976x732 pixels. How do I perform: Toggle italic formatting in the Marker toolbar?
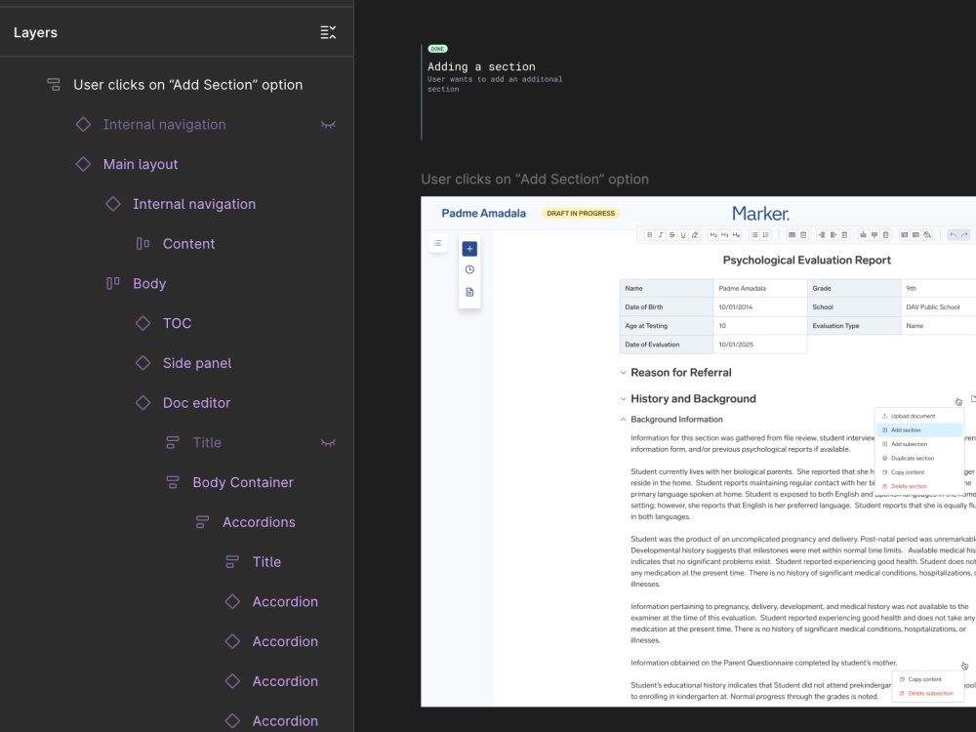(x=661, y=234)
